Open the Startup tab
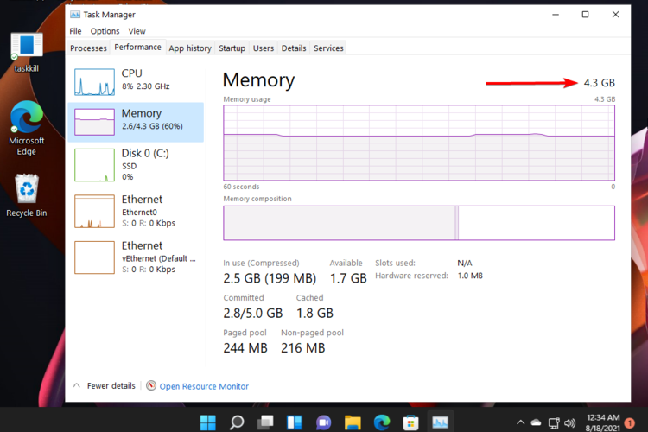648x432 pixels. coord(232,48)
